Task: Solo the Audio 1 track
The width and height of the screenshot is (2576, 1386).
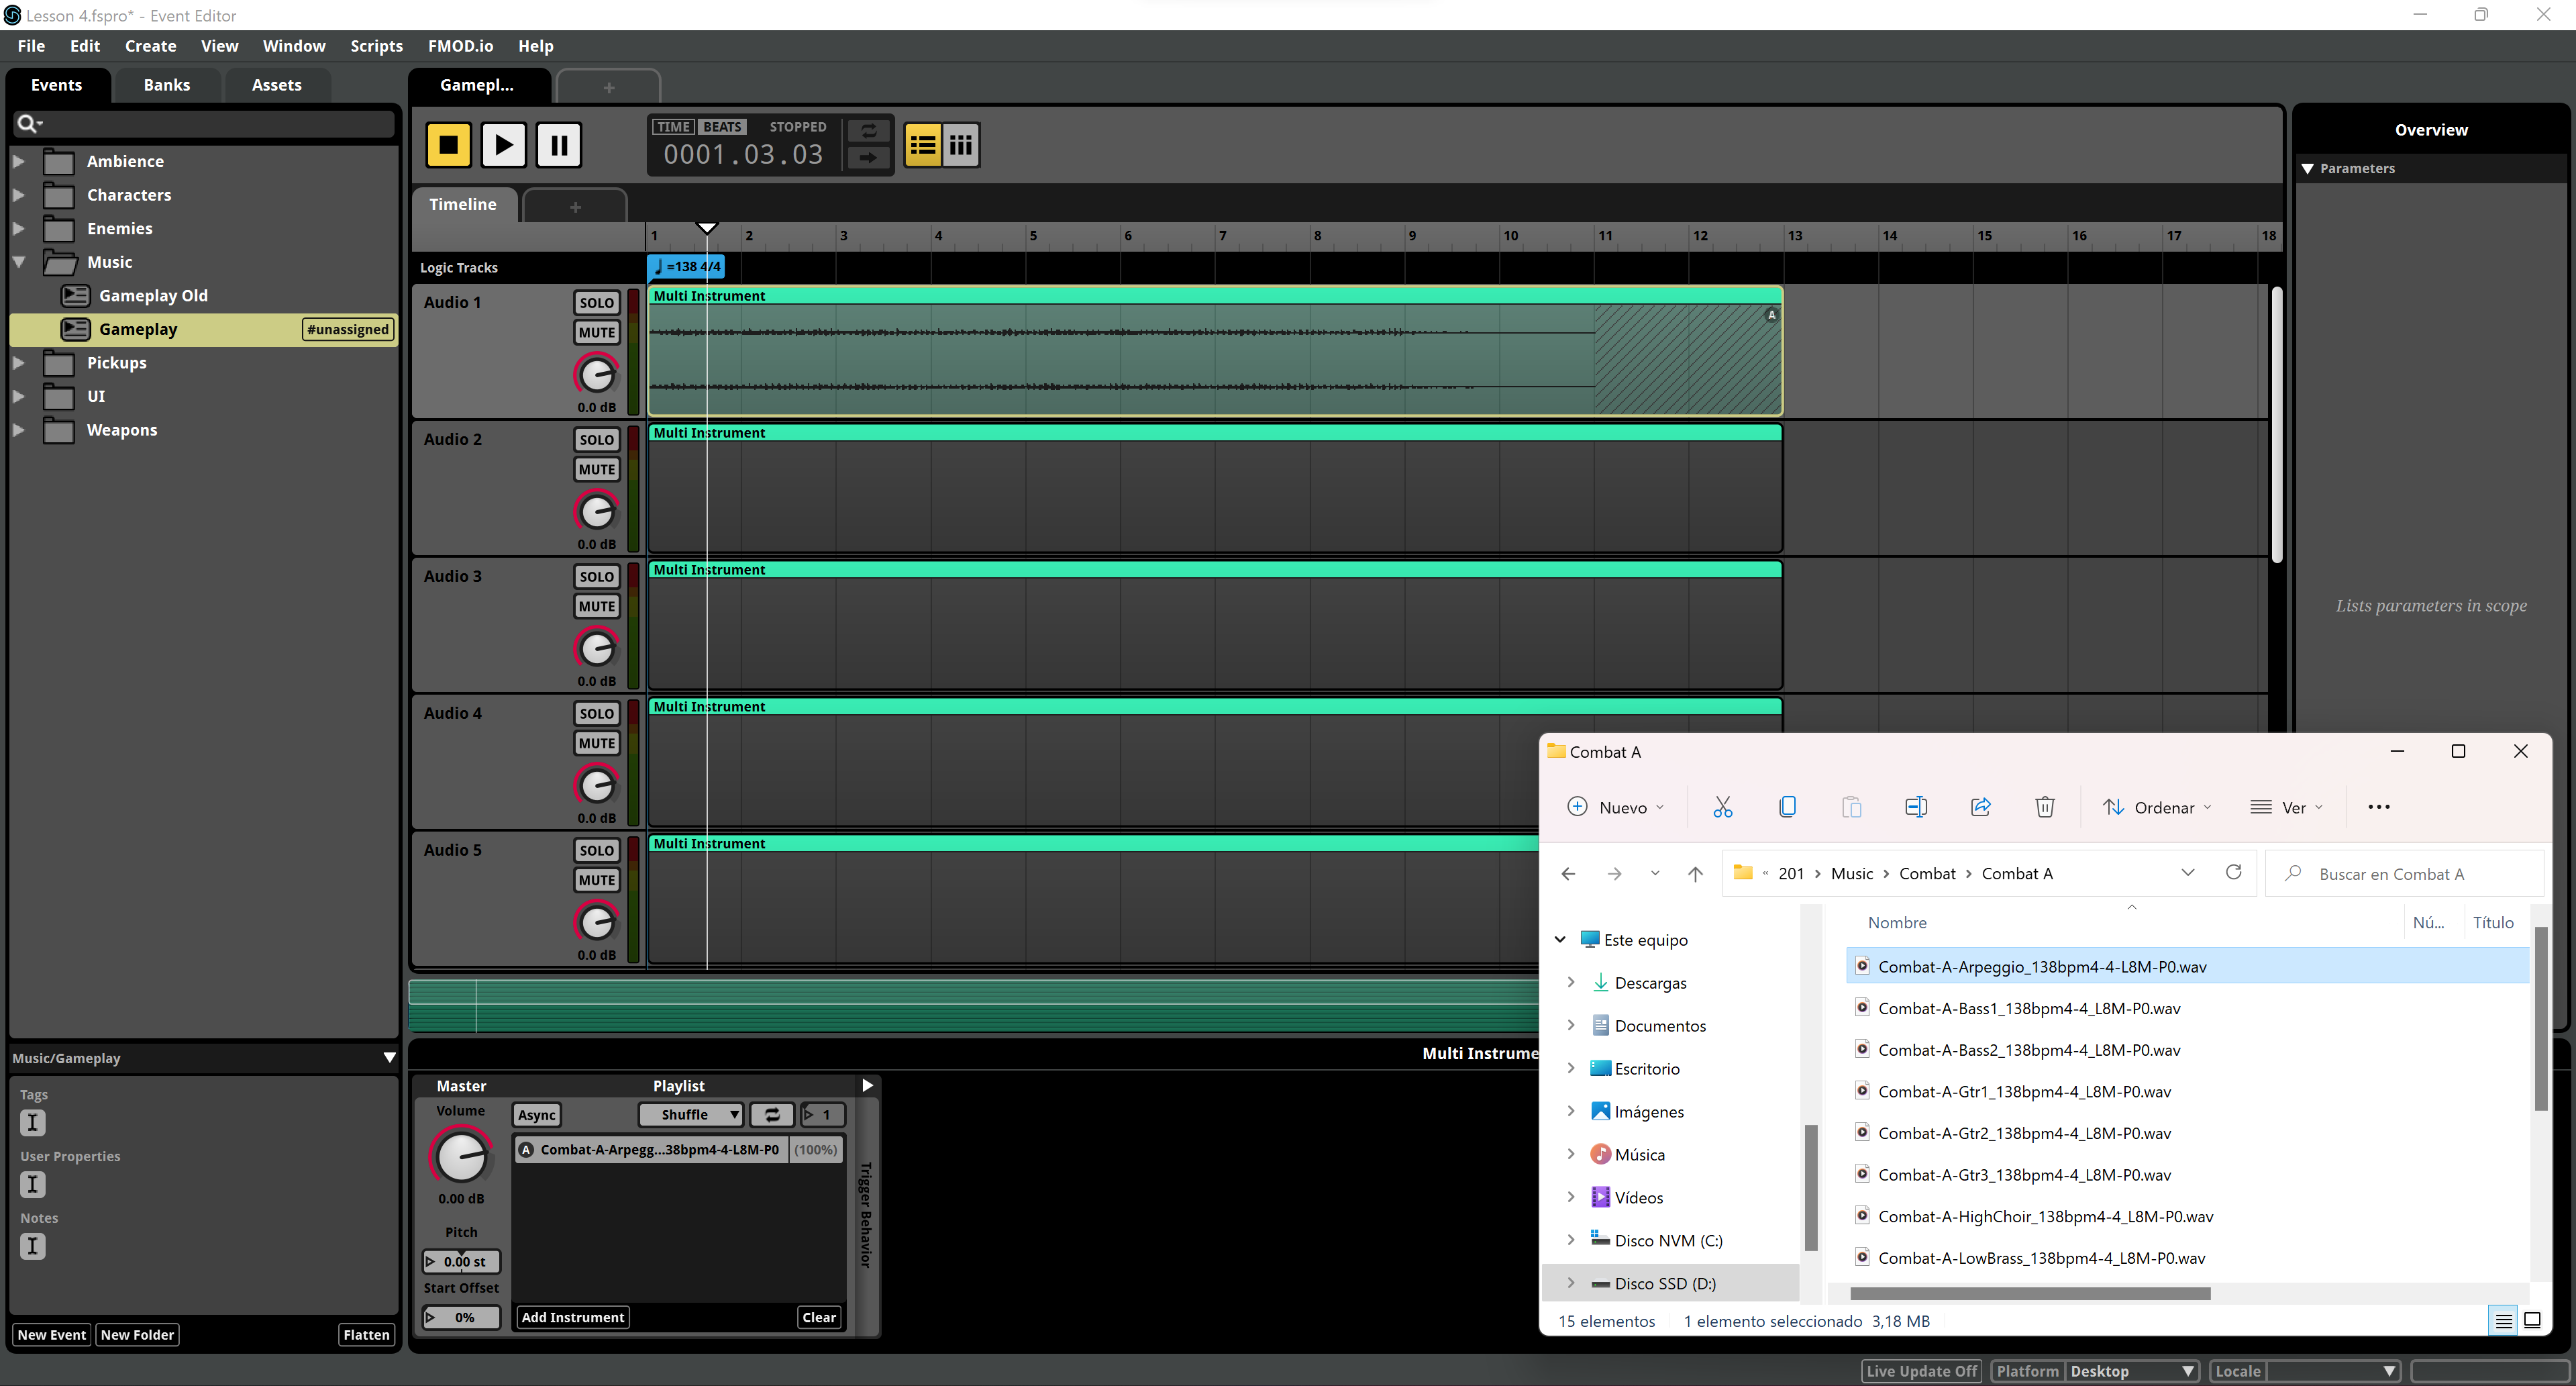Action: 597,302
